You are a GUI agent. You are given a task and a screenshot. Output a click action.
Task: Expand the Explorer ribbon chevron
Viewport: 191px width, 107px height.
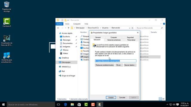(161, 24)
